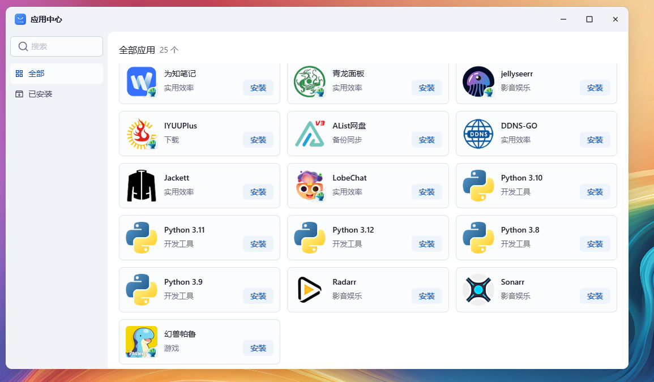Click the Radarr play-shaped icon

310,290
